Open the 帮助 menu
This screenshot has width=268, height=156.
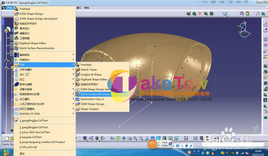pyautogui.click(x=87, y=8)
